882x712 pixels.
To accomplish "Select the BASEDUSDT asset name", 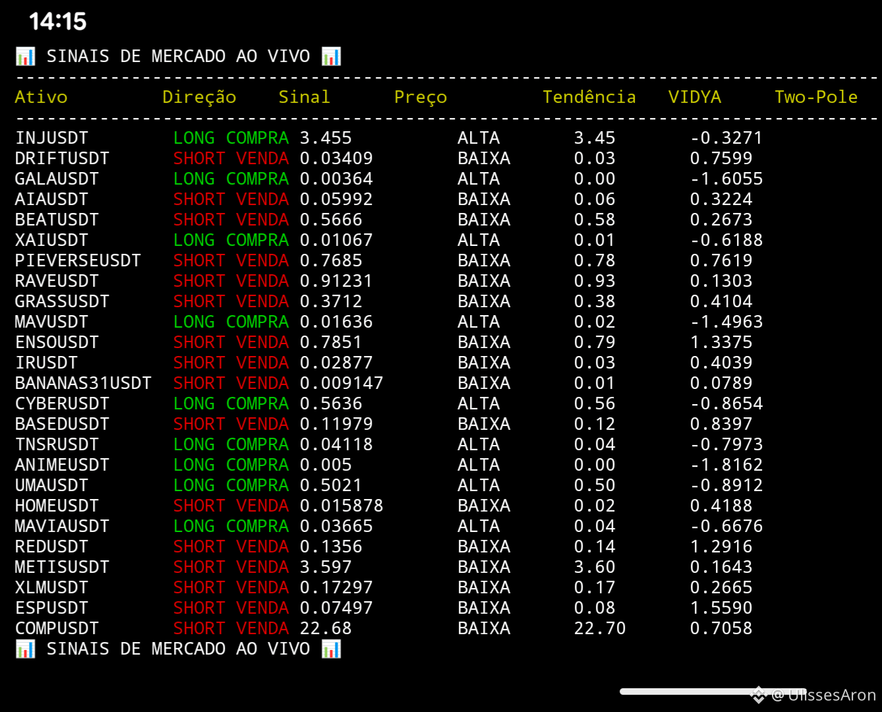I will click(x=62, y=424).
